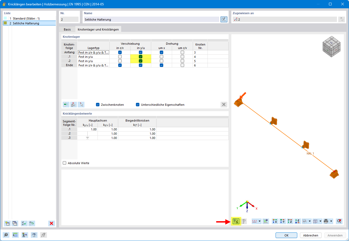Set view in -Z direction
Viewport: 349px width, 241px height.
tap(298, 221)
